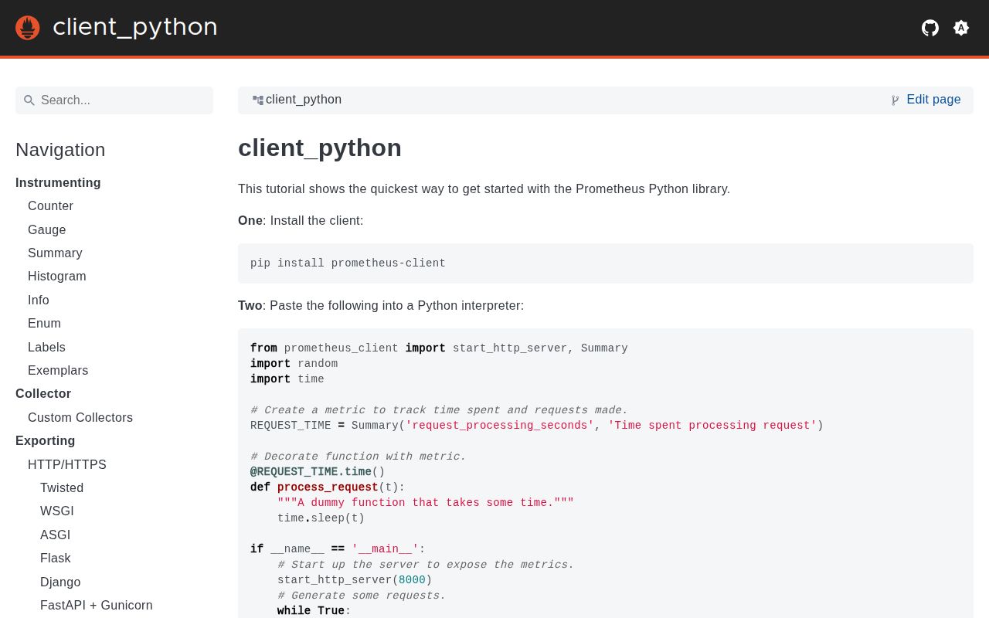Click the client_python breadcrumb entry

[x=304, y=100]
